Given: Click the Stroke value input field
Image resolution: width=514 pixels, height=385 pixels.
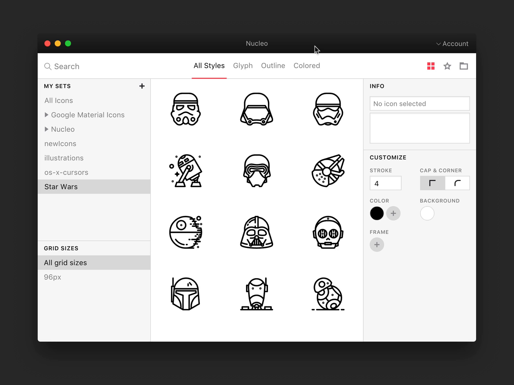Looking at the screenshot, I should (385, 183).
